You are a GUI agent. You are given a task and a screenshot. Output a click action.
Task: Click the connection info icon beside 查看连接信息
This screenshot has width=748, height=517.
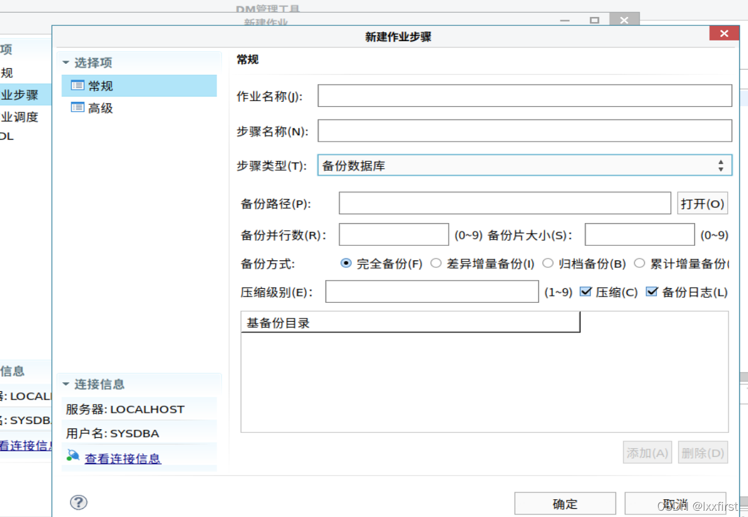tap(73, 456)
